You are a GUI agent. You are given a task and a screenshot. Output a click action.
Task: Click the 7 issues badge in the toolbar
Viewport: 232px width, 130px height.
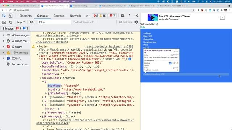click(112, 16)
